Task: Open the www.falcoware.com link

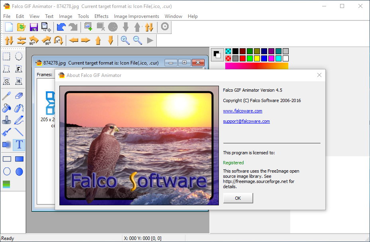Action: tap(242, 111)
